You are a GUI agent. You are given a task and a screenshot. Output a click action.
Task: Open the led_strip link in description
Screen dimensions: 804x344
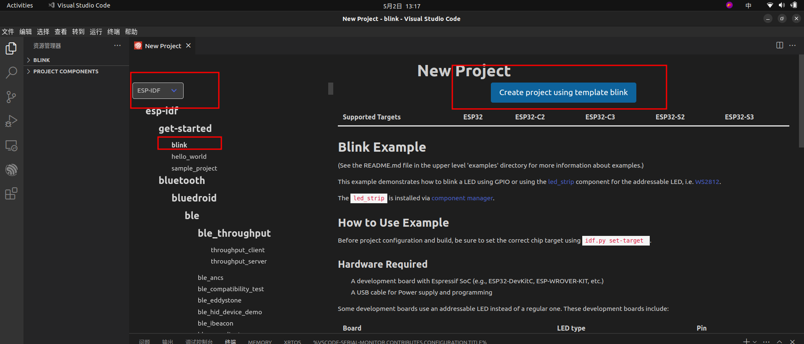tap(561, 182)
